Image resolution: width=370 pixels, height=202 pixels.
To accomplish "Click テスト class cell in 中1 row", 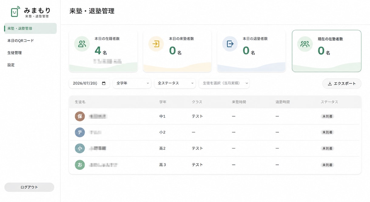I will 197,116.
